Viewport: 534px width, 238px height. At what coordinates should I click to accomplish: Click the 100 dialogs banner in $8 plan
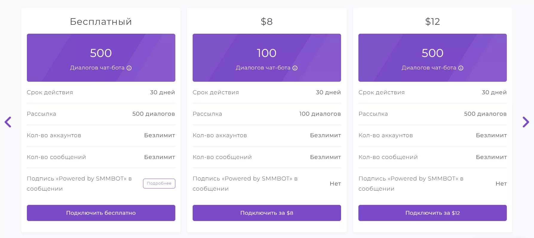[x=267, y=58]
